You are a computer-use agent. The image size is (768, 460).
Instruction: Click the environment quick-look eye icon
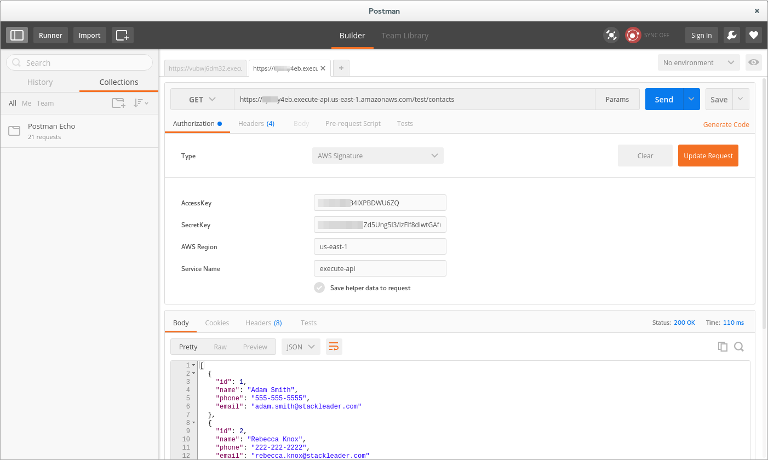[754, 62]
